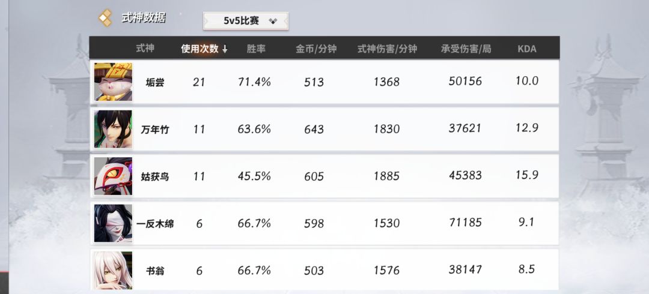Image resolution: width=649 pixels, height=294 pixels.
Task: Click the 姑获鸟 shikigami portrait icon
Action: click(x=113, y=176)
